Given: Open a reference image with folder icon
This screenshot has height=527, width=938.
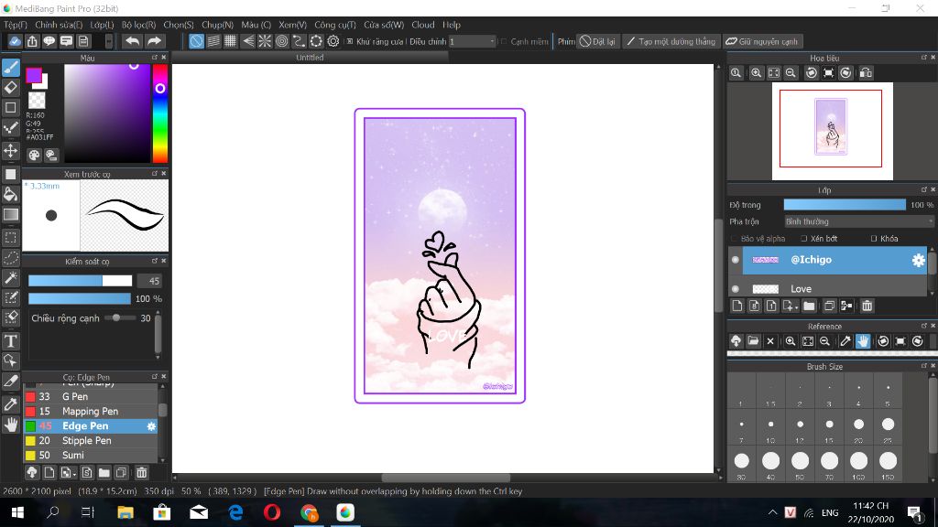Looking at the screenshot, I should pos(753,341).
